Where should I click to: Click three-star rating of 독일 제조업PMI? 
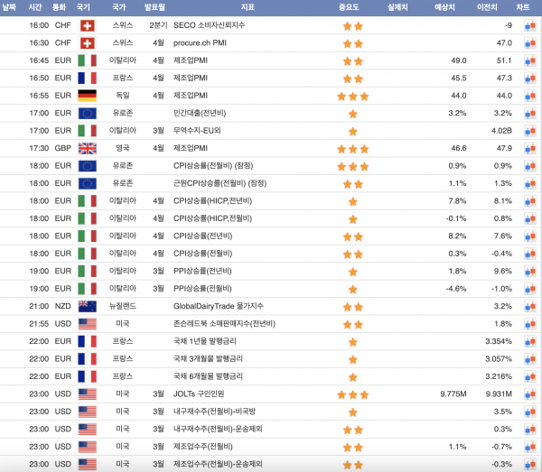352,96
